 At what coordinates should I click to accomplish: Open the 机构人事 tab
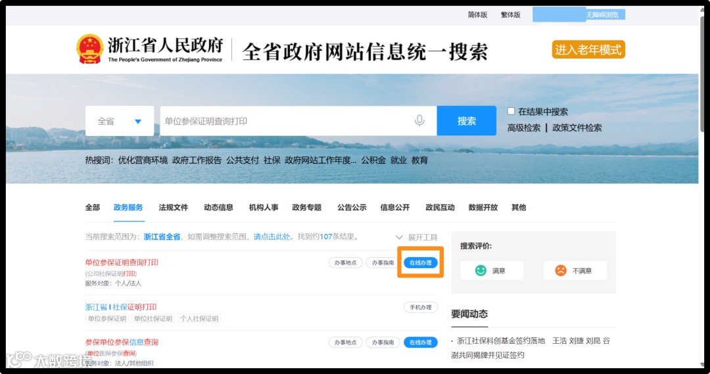tap(264, 207)
